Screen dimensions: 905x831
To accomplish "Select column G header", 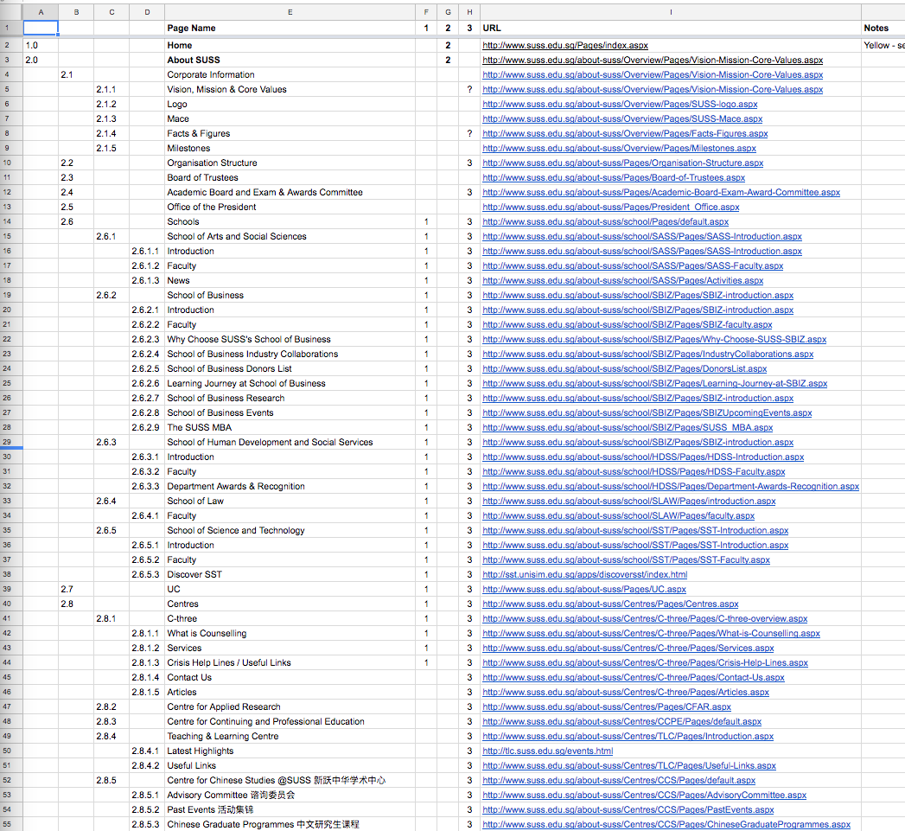I will click(448, 12).
